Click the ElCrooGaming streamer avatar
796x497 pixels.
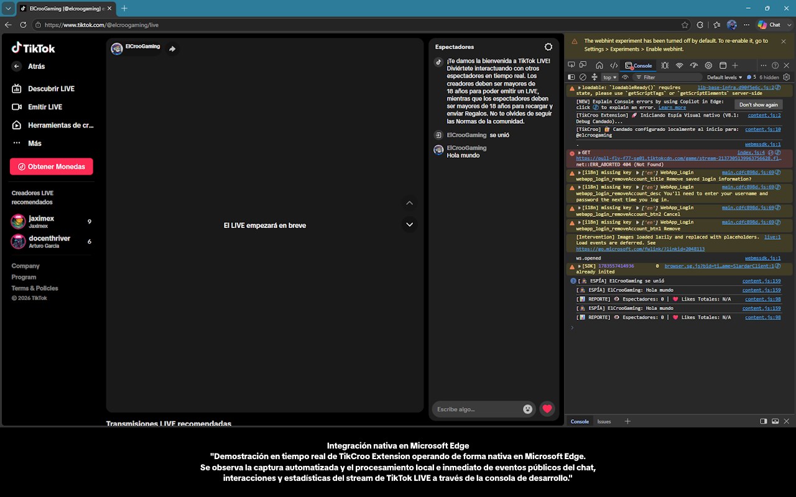(116, 48)
